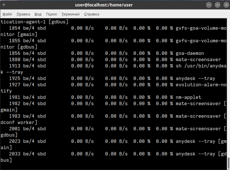Open the Терминал menu
The image size is (230, 170).
71,14
